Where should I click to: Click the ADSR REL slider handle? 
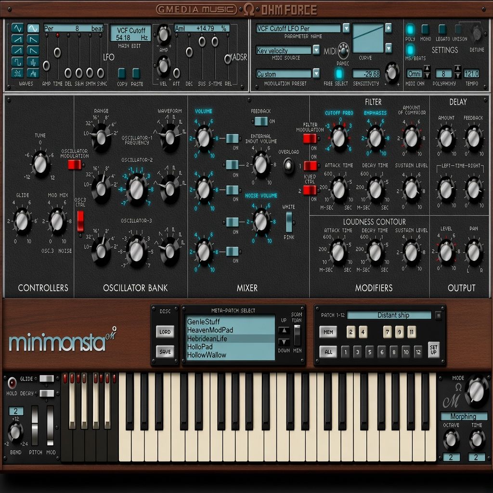(228, 59)
